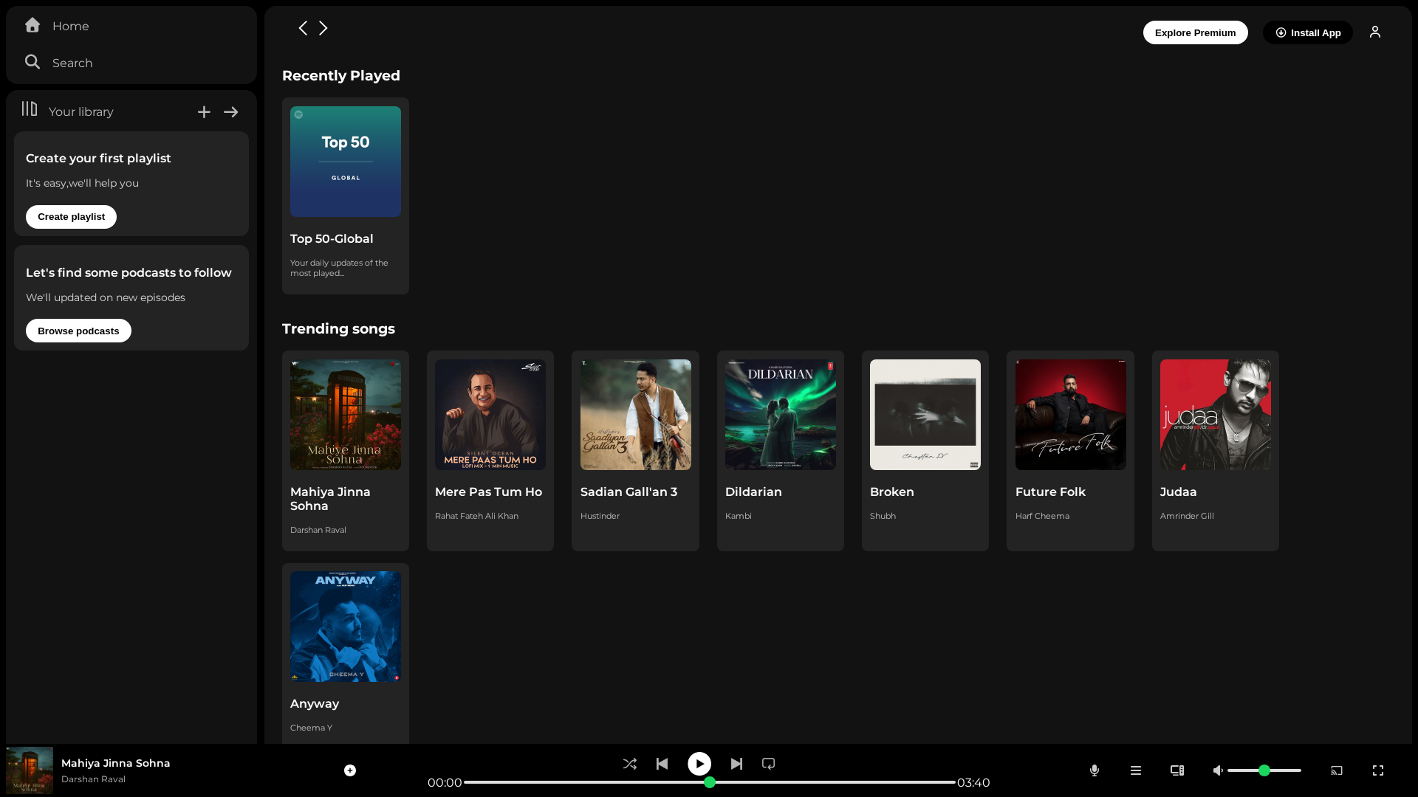Click Browse podcasts button
Viewport: 1418px width, 797px height.
click(78, 331)
